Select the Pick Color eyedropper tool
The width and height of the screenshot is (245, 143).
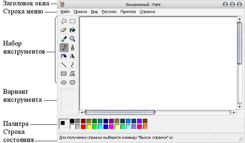click(x=64, y=39)
